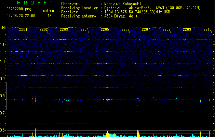Click the 2209 time marker
Image resolution: width=215 pixels, height=137 pixels.
[187, 29]
